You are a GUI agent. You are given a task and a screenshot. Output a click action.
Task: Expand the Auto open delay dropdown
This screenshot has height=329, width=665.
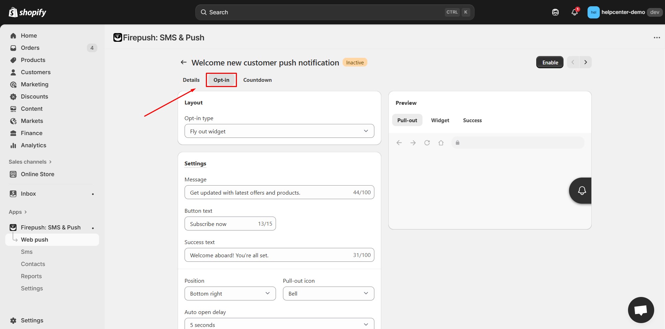(x=279, y=324)
